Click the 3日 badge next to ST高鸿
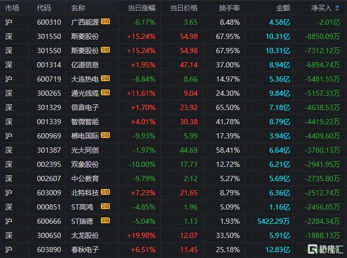 (x=105, y=206)
